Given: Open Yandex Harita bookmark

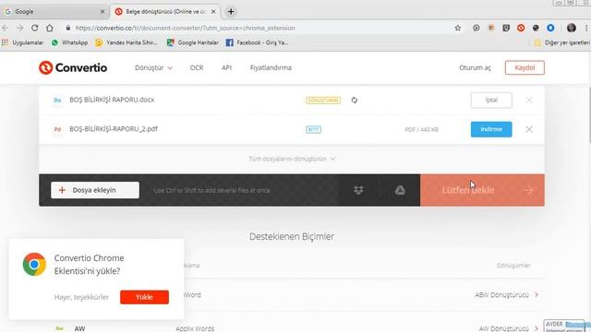Looking at the screenshot, I should 127,42.
